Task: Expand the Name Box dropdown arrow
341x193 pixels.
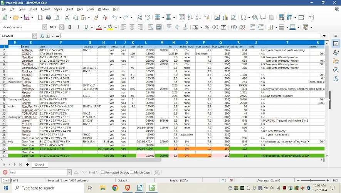Action: pos(35,36)
